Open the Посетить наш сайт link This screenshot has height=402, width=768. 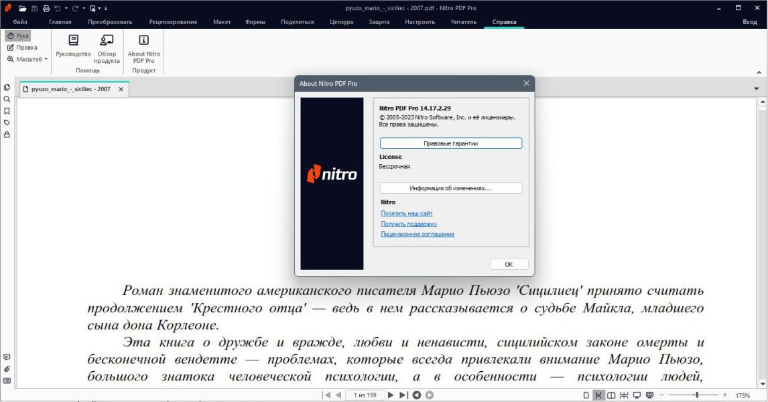[407, 214]
